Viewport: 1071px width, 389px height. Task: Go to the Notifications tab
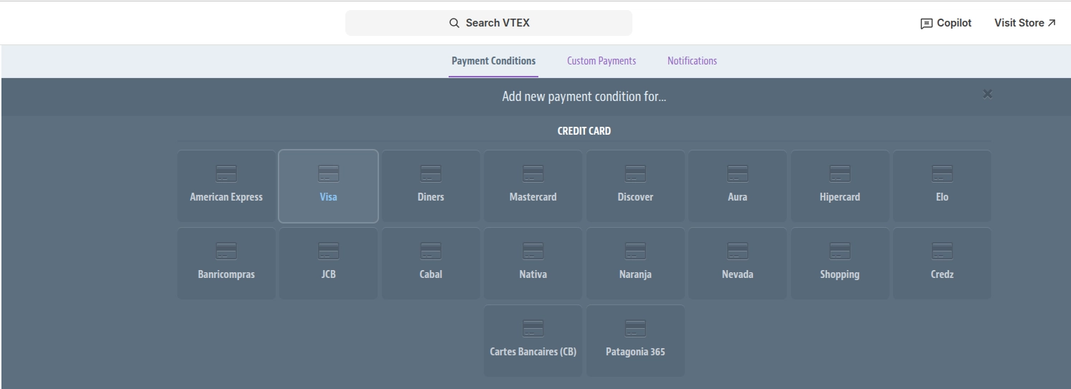(x=692, y=61)
